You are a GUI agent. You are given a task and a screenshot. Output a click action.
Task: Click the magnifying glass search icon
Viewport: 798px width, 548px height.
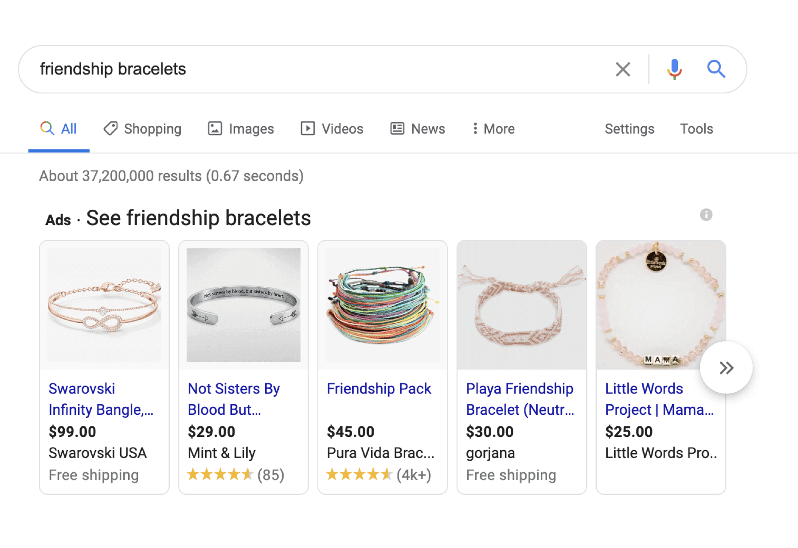pos(716,69)
